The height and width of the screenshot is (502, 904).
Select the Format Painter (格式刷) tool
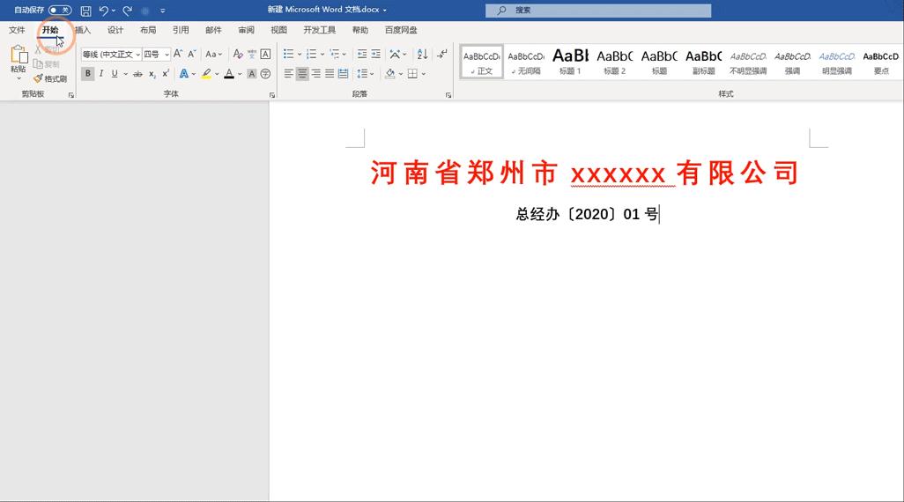[x=50, y=78]
